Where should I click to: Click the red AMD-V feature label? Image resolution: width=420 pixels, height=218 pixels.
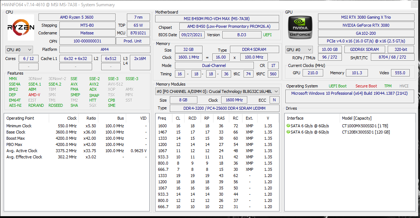[x=34, y=95]
